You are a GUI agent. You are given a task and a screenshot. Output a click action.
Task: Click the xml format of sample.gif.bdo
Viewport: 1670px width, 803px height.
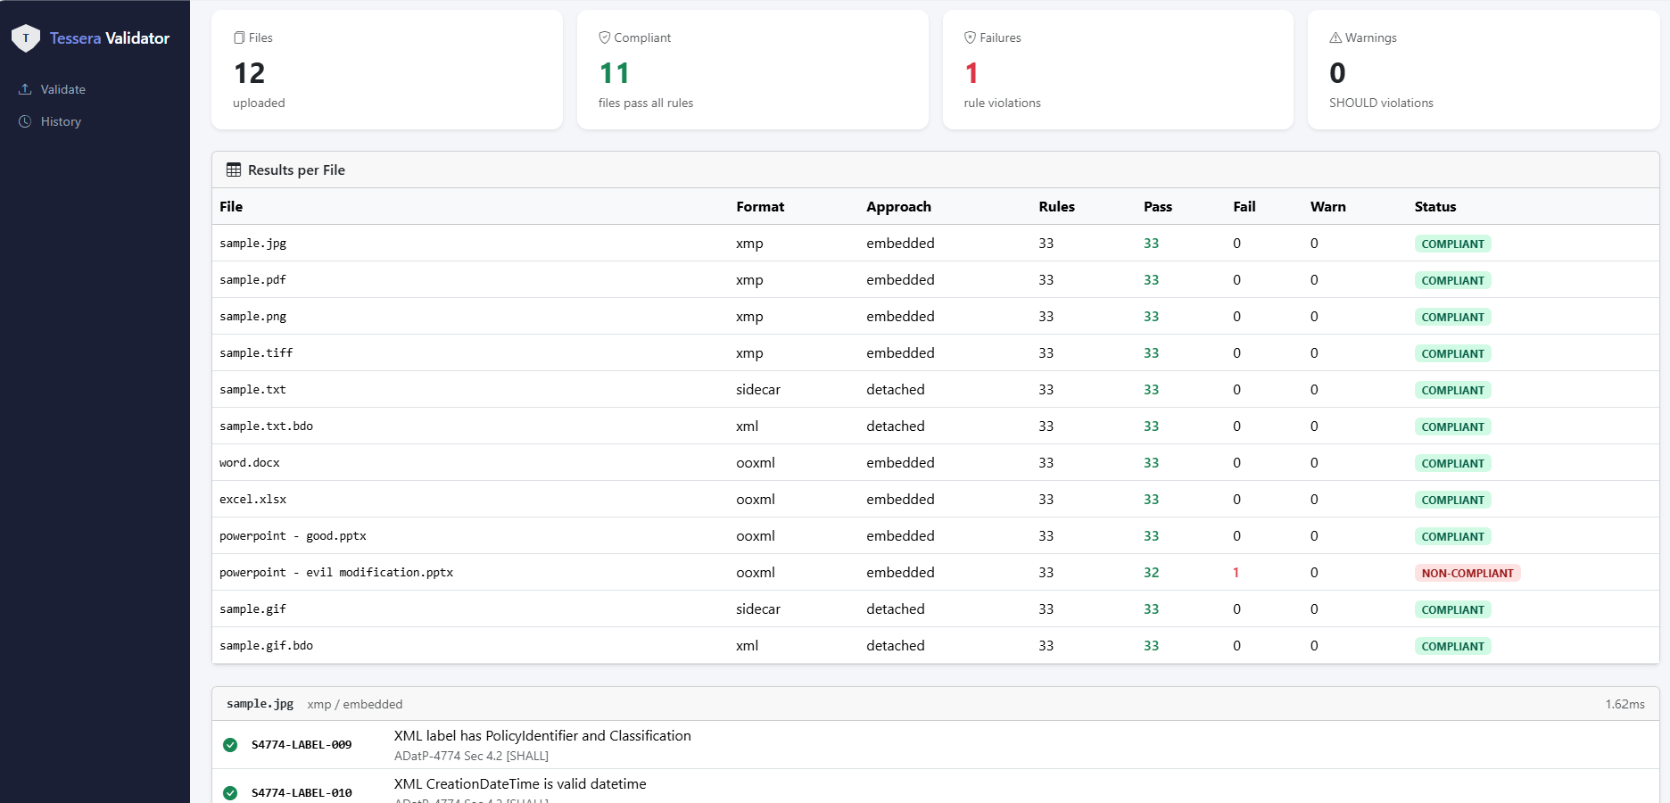pos(748,645)
